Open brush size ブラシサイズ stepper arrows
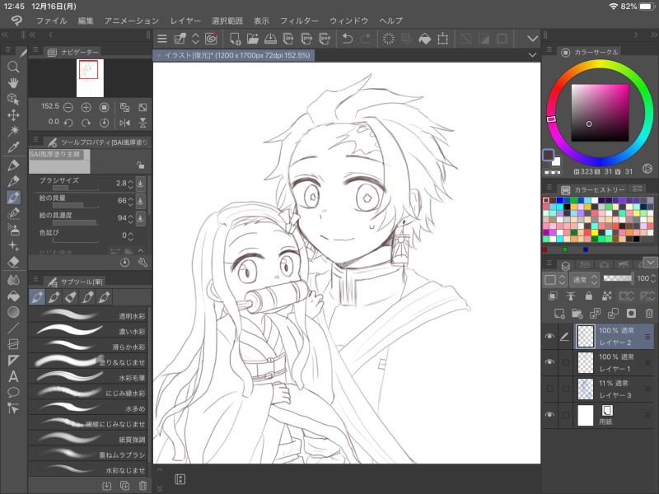Image resolution: width=659 pixels, height=494 pixels. pos(131,184)
